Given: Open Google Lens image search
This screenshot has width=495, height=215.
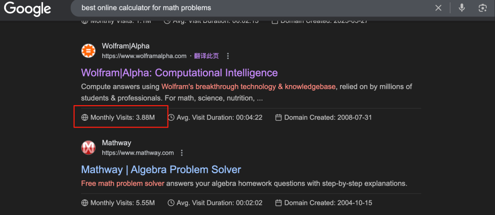Looking at the screenshot, I should pyautogui.click(x=482, y=8).
